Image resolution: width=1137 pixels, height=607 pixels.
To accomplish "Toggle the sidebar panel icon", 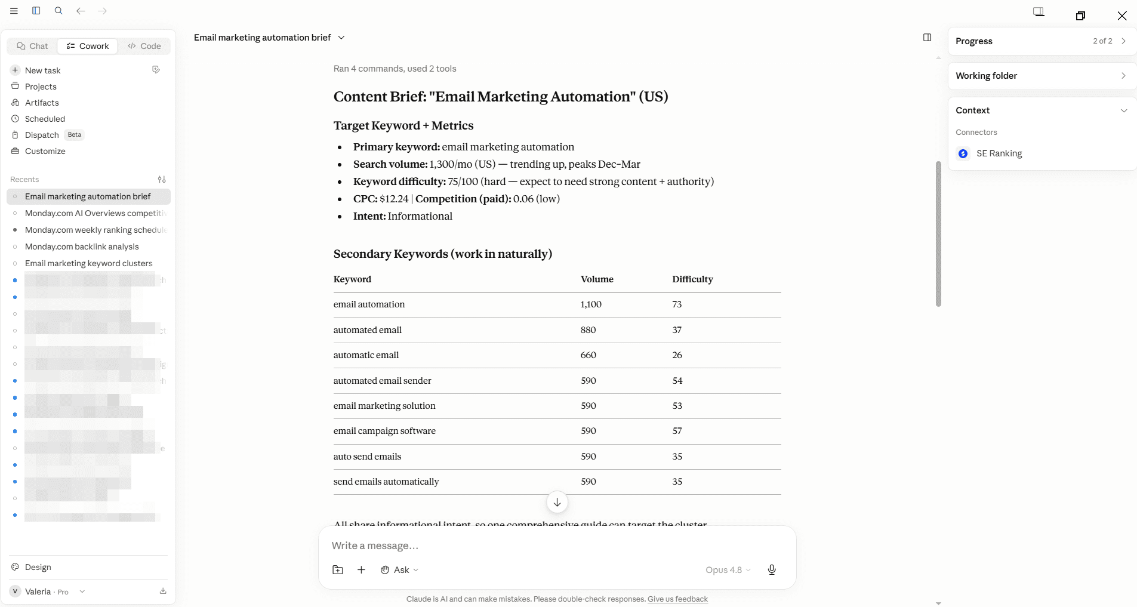I will [36, 11].
